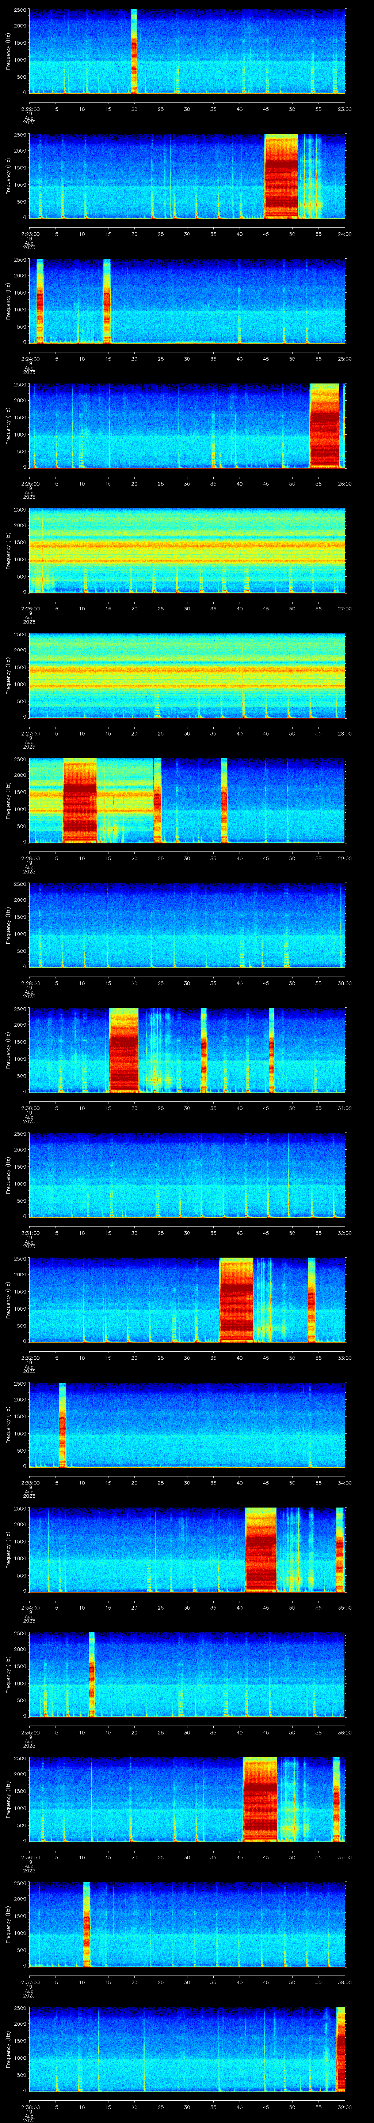Select the '2:23:00' time label
374x2123 pixels.
[30, 234]
